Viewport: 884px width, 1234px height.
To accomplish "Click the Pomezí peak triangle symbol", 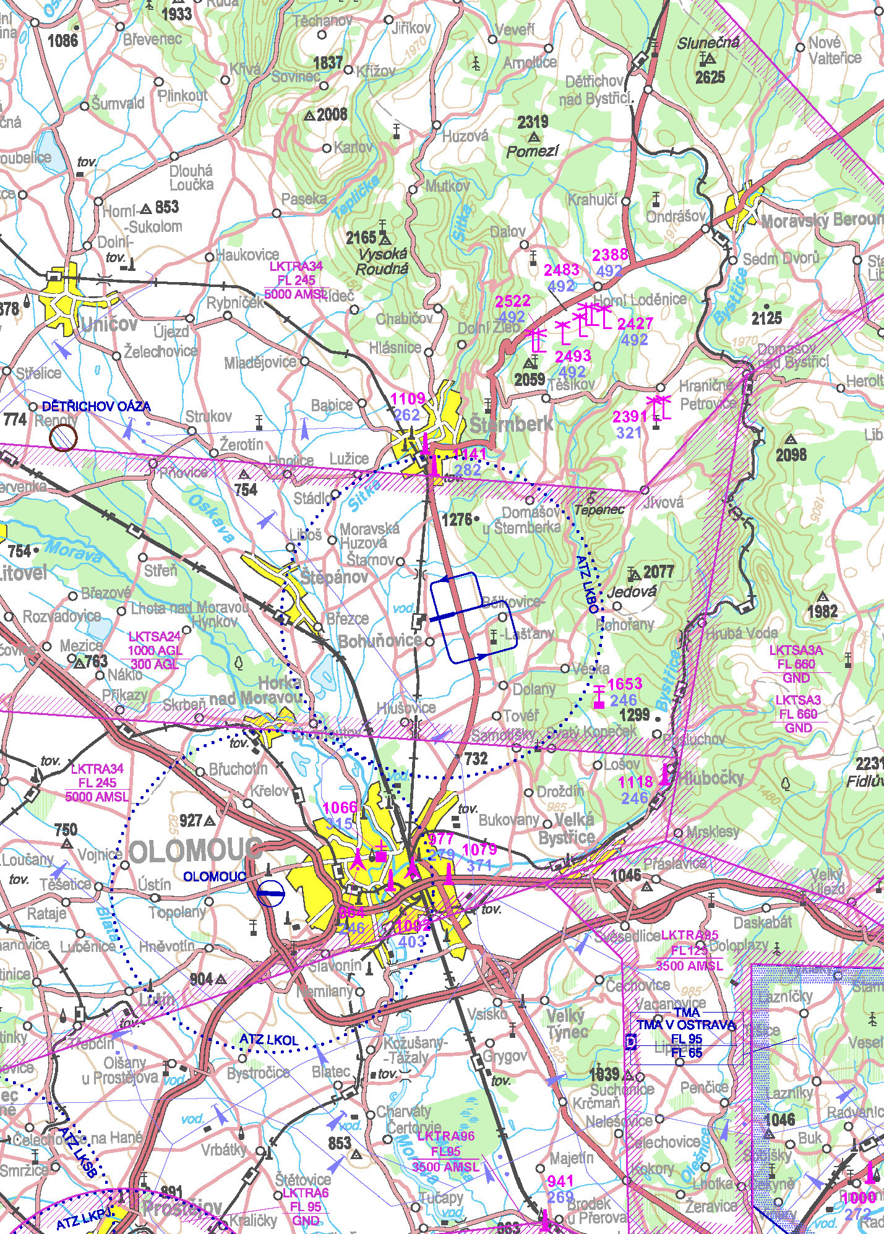I will [x=534, y=137].
